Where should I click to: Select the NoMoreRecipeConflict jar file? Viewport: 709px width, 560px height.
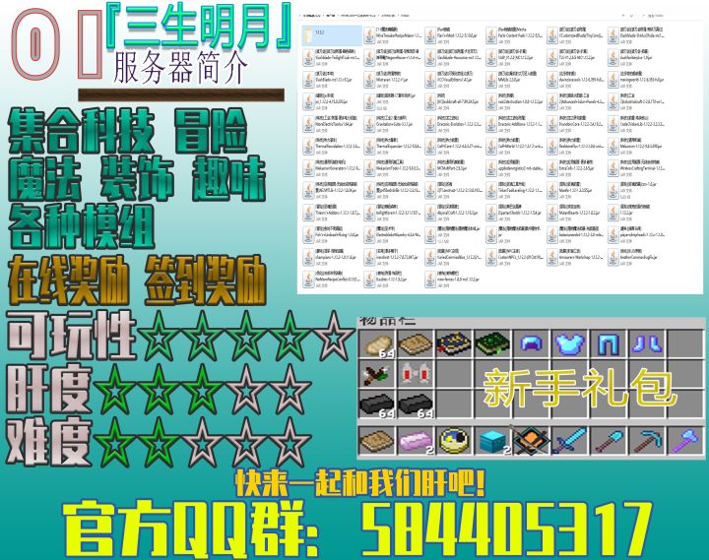tap(332, 279)
